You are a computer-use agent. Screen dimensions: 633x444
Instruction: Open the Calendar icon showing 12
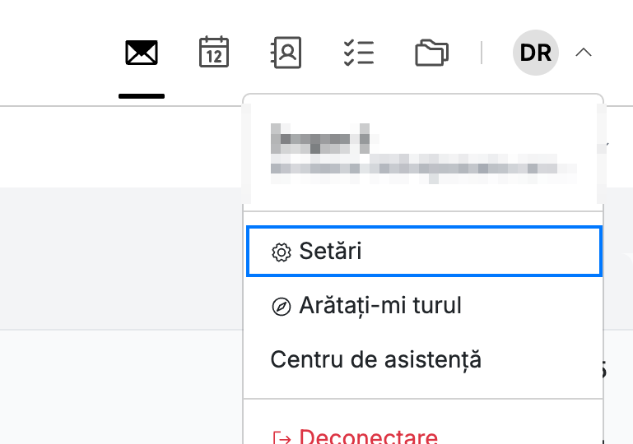[214, 52]
